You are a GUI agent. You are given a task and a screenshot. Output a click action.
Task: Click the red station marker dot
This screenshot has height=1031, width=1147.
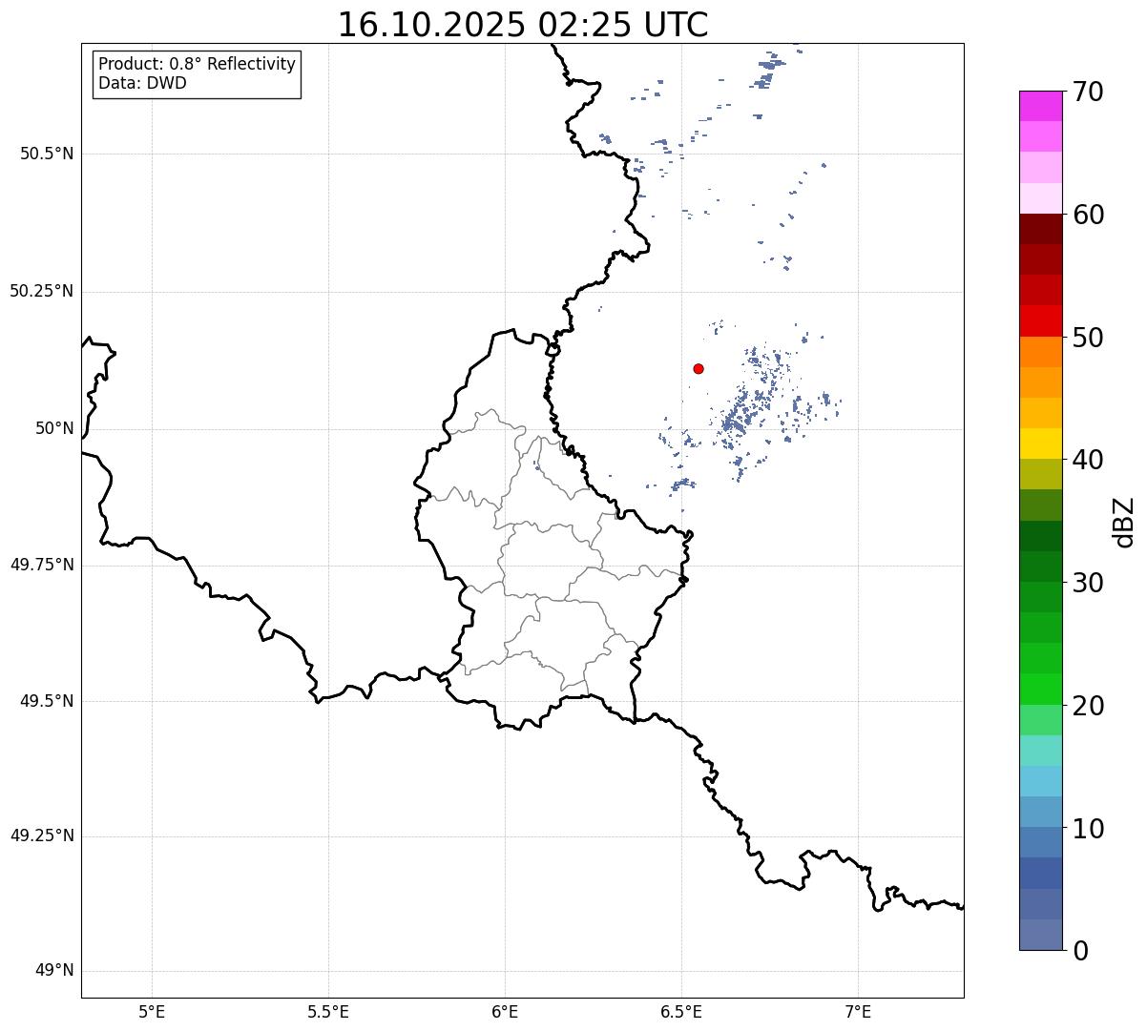pos(699,369)
